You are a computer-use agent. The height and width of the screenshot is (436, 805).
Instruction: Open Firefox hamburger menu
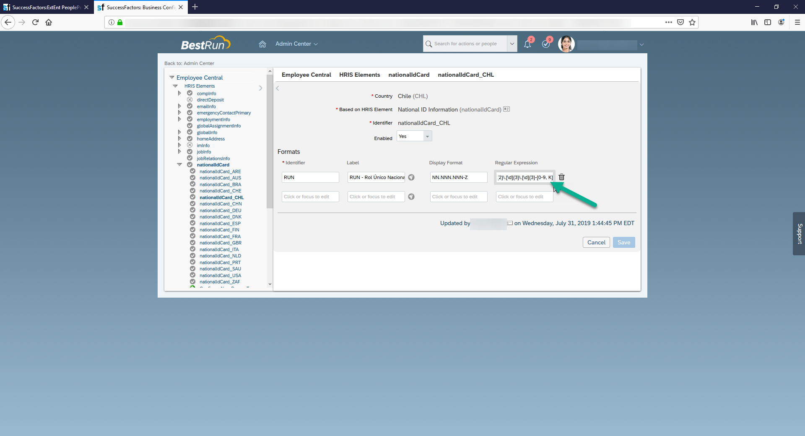tap(797, 22)
